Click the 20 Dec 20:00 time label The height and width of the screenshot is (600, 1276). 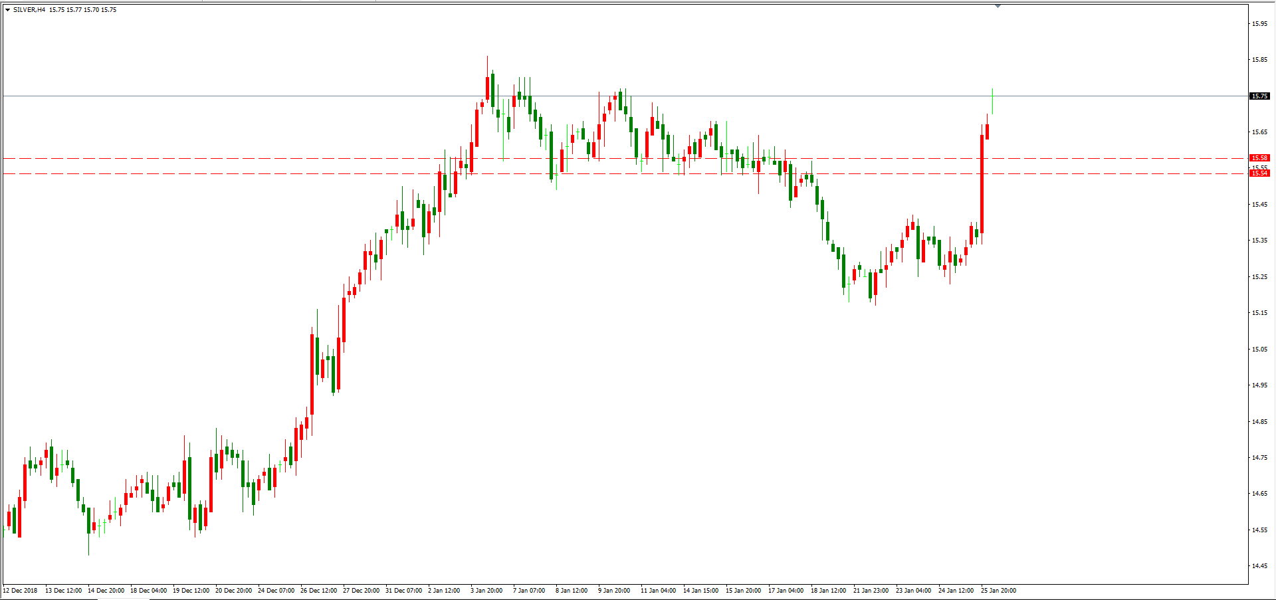pos(234,591)
